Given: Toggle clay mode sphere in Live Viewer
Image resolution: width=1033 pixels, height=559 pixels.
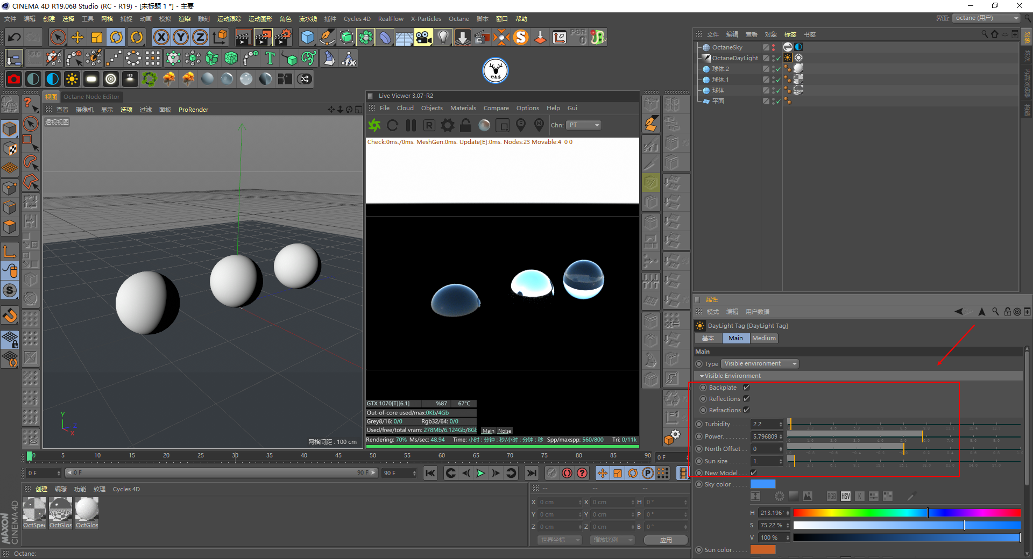Looking at the screenshot, I should point(484,125).
